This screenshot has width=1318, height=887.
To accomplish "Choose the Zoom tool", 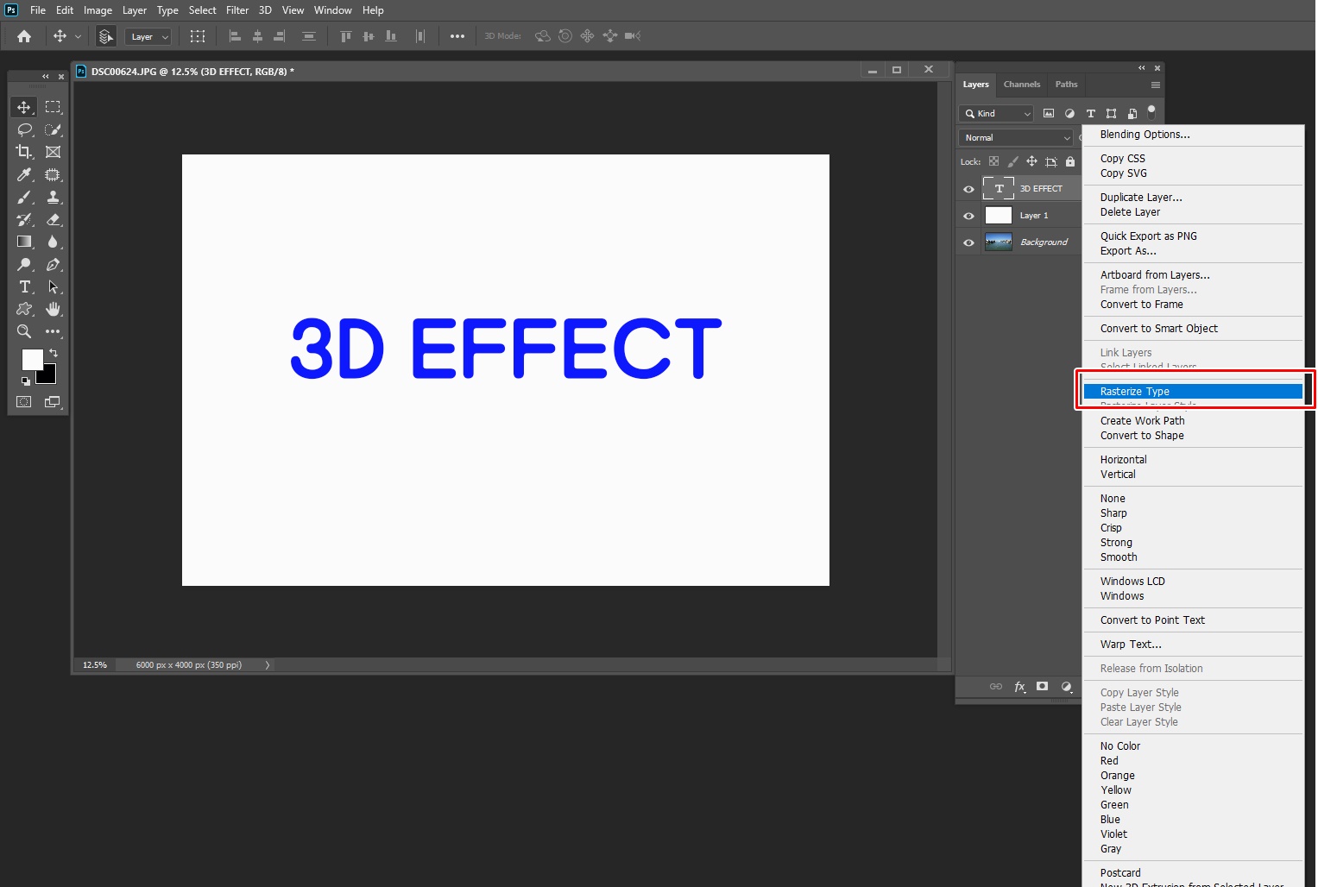I will 24,331.
